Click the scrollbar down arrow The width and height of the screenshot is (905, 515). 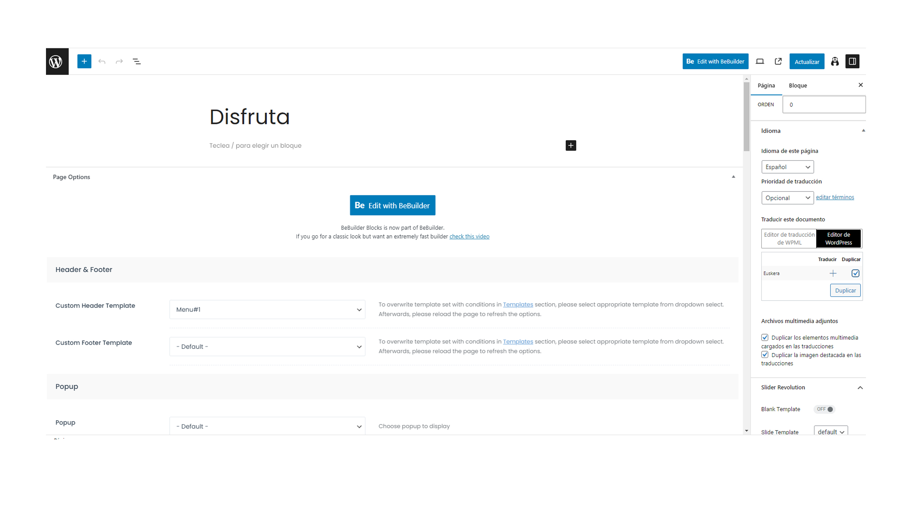(746, 431)
